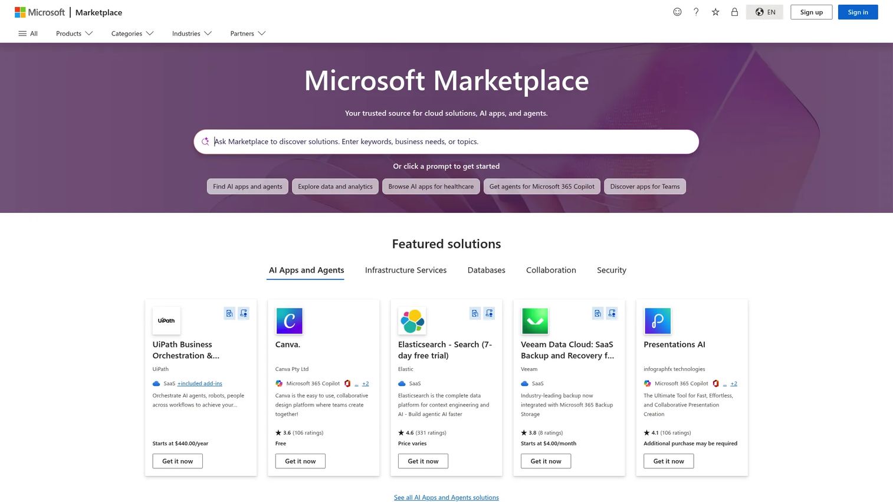Click the certificate badge on the Veeam card

612,313
